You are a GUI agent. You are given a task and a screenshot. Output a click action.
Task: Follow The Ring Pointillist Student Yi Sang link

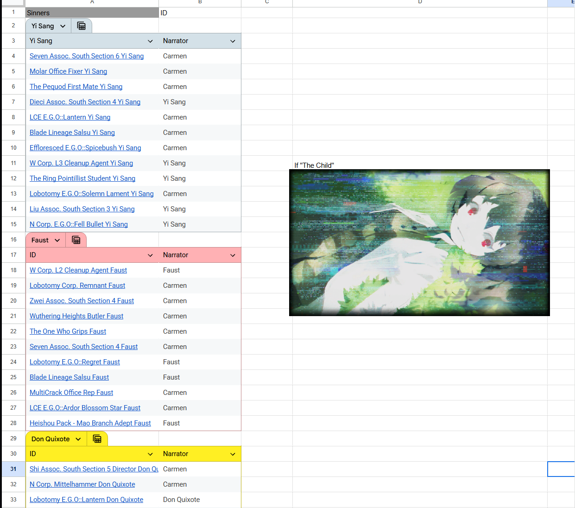point(82,178)
